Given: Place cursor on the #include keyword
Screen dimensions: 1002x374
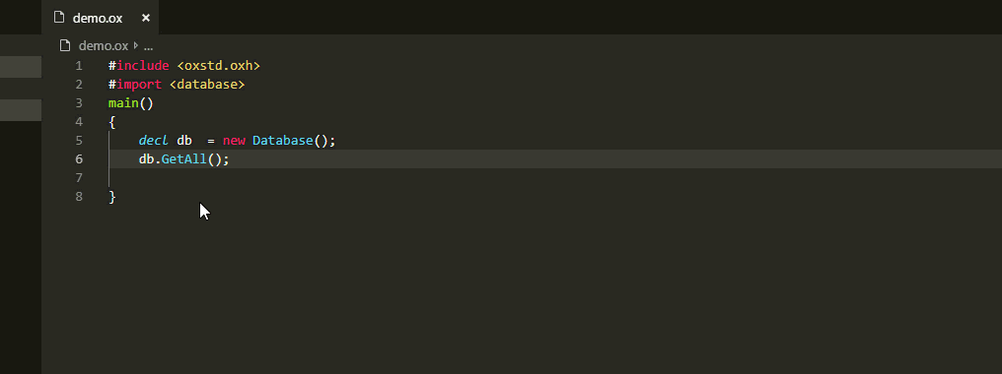Looking at the screenshot, I should pyautogui.click(x=139, y=66).
